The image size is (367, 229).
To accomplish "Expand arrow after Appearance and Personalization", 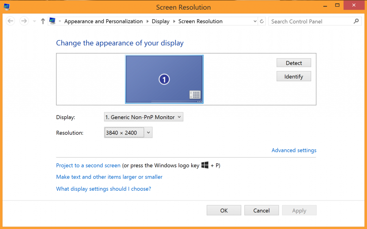I will (x=147, y=21).
